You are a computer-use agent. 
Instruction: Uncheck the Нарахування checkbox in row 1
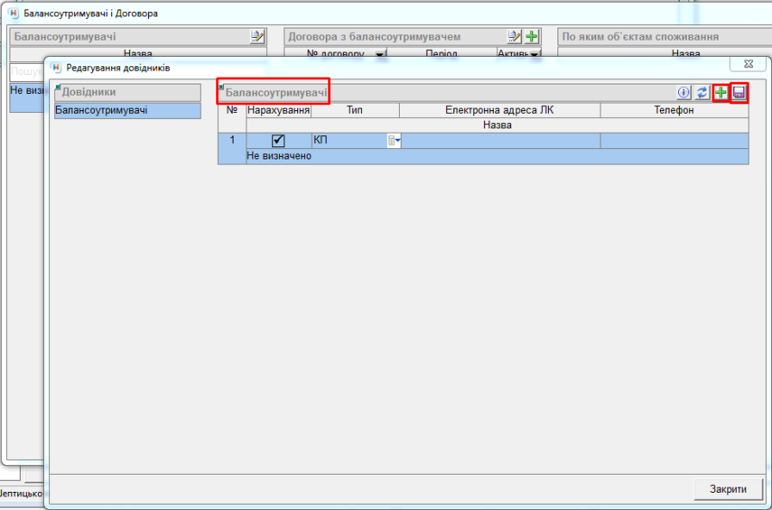coord(278,140)
